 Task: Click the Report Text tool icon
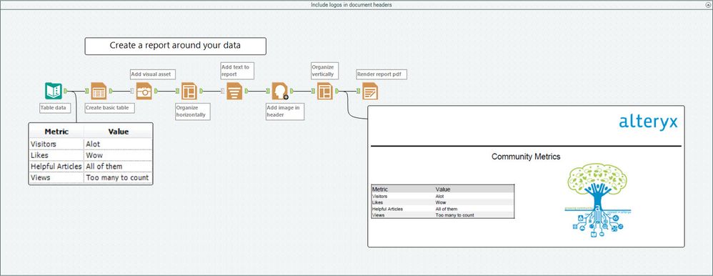click(234, 91)
